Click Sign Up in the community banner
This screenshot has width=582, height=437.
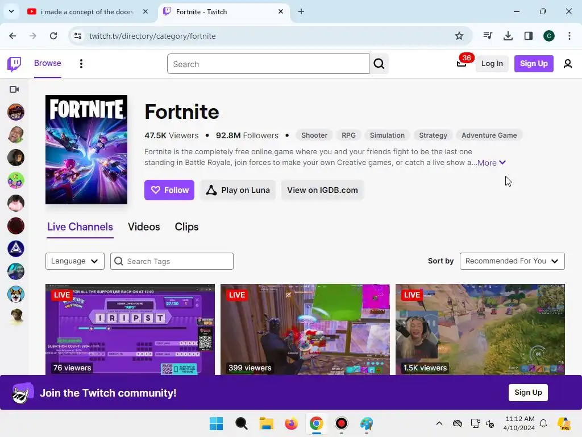click(528, 393)
